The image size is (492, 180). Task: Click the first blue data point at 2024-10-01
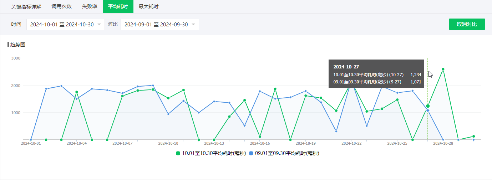(x=31, y=140)
